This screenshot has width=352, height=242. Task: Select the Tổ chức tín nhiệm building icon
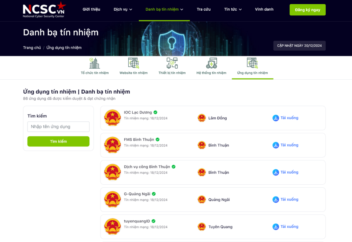coord(95,63)
